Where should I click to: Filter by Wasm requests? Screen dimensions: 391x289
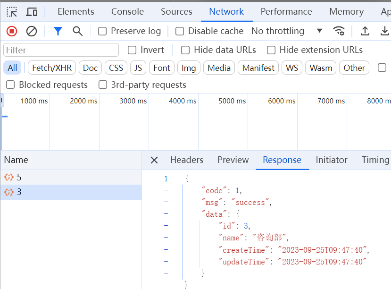pyautogui.click(x=321, y=68)
